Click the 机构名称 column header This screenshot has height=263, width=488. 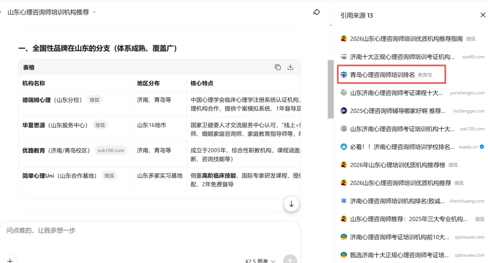tap(33, 83)
